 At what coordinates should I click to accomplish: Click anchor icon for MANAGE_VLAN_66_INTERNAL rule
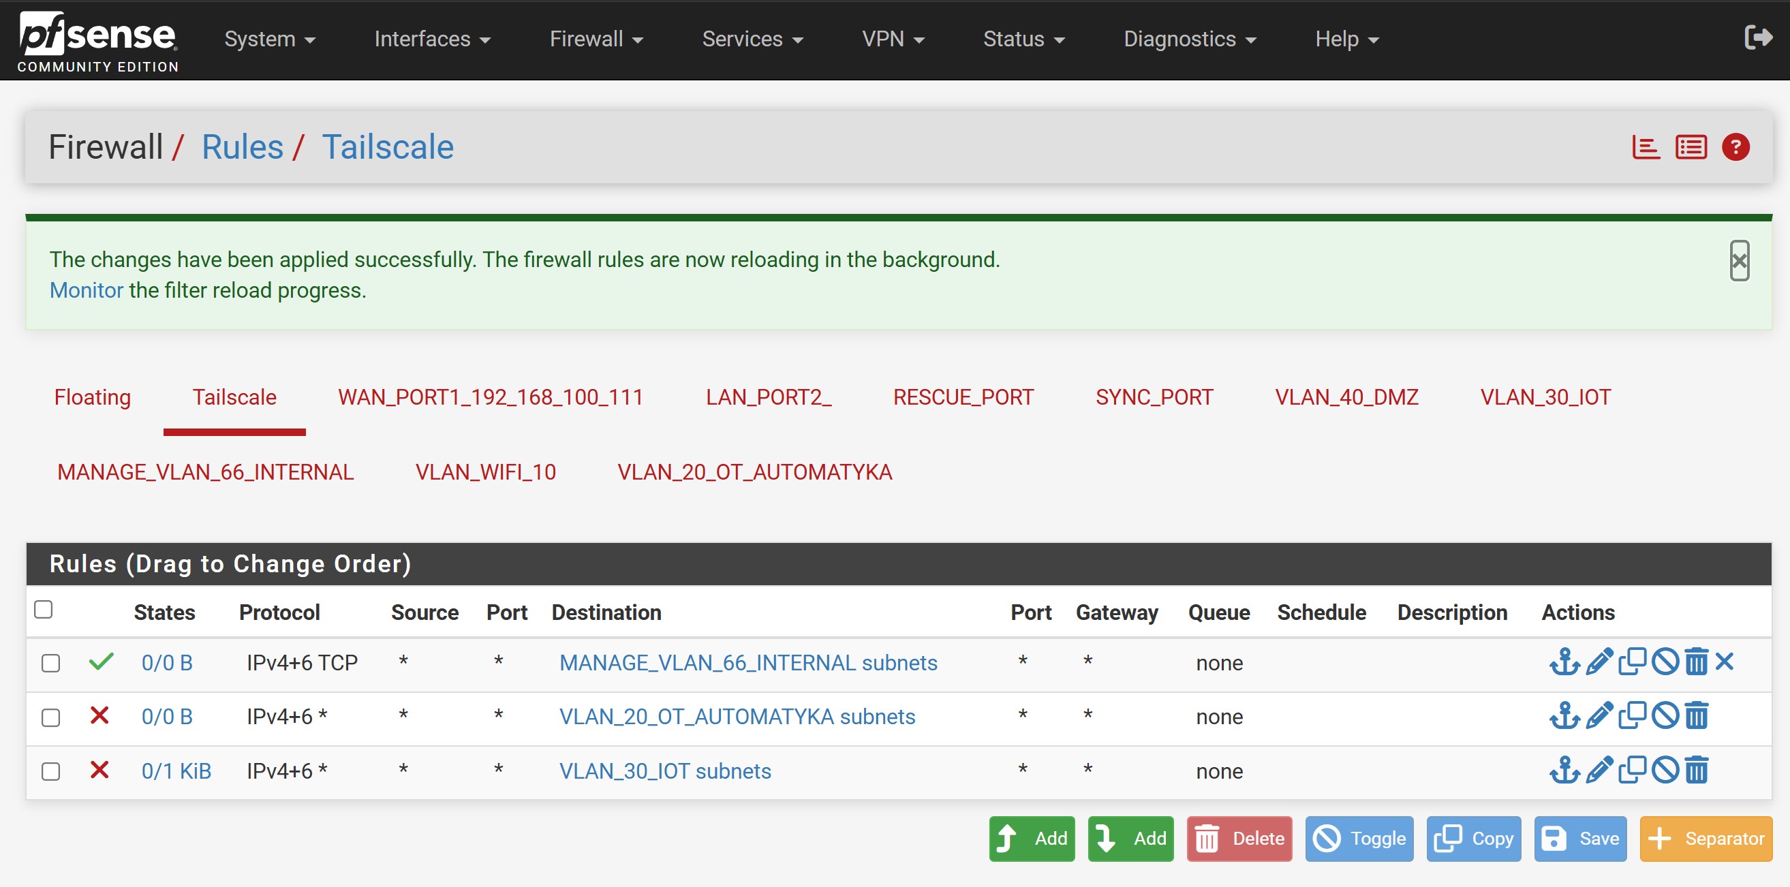(1564, 662)
